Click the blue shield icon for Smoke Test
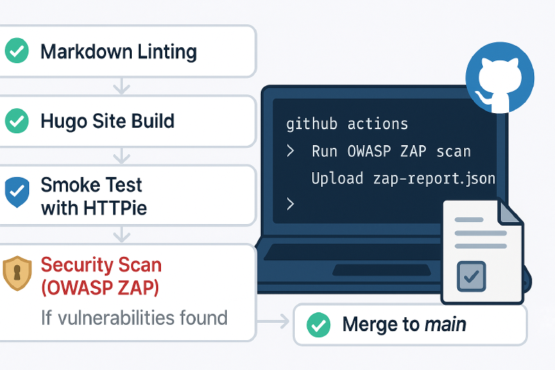This screenshot has height=370, width=555. pos(17,192)
